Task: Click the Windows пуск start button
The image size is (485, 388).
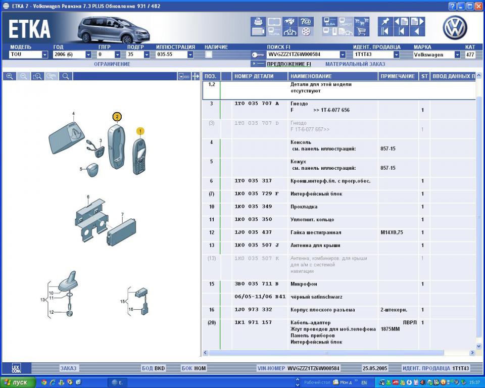Action: point(17,382)
